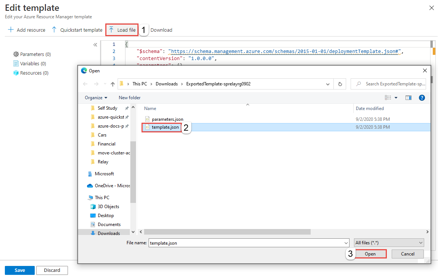Sort files by the Name column header
The height and width of the screenshot is (276, 438).
[x=150, y=109]
